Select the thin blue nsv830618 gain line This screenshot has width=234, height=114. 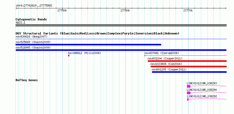(x=121, y=39)
